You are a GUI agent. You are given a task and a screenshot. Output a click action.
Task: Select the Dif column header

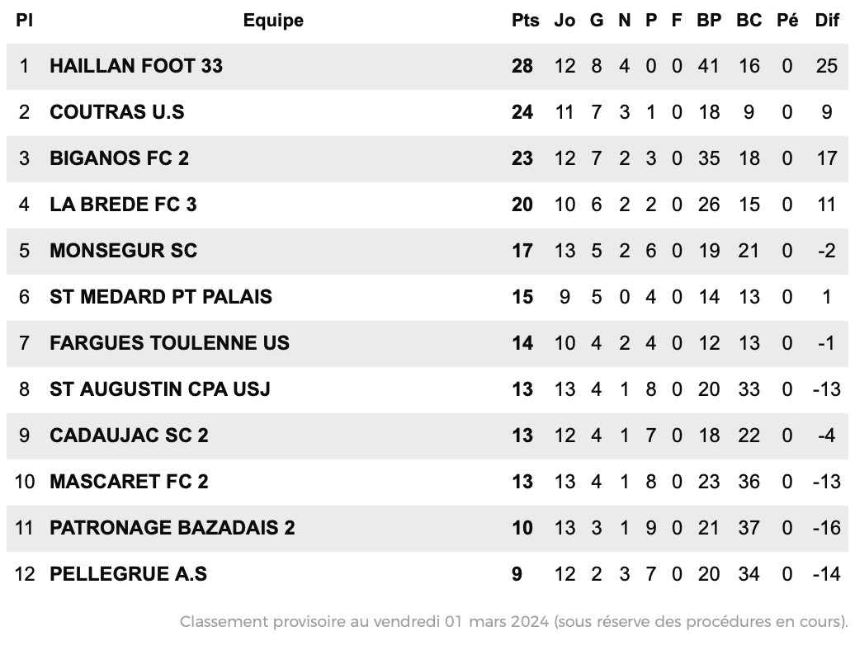827,21
